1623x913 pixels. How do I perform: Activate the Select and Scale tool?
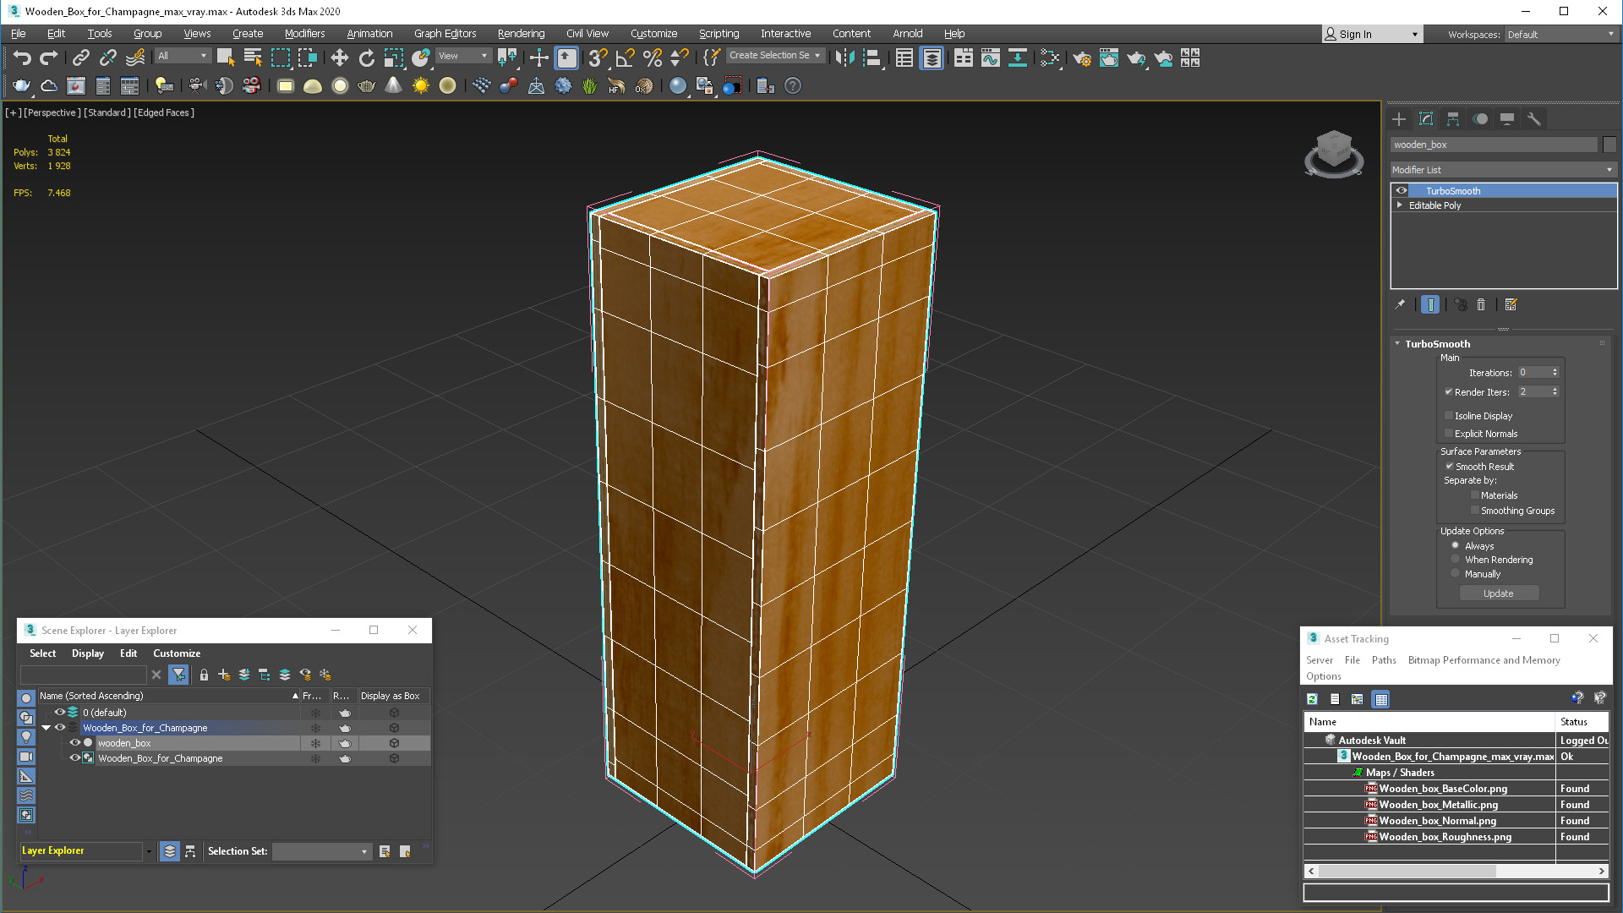click(394, 57)
